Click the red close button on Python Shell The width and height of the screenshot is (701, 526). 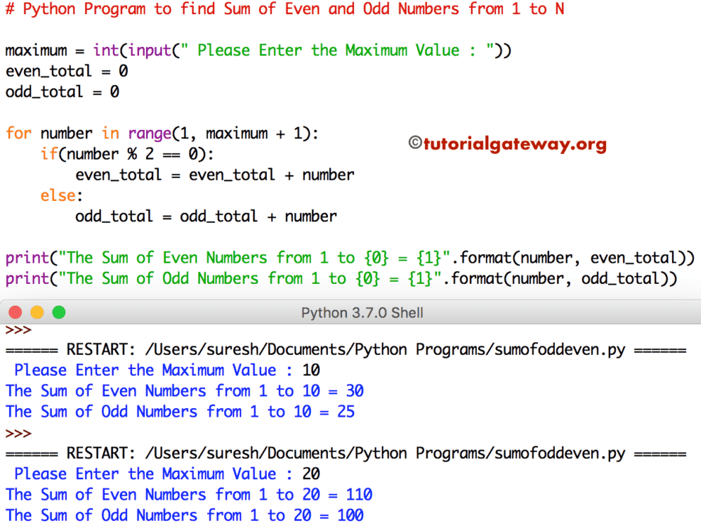coord(16,312)
